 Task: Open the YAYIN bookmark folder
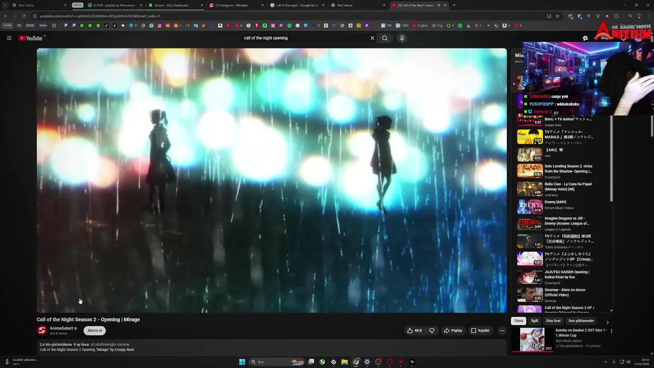click(x=7, y=25)
